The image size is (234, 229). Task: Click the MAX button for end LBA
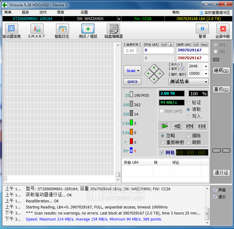click(204, 44)
